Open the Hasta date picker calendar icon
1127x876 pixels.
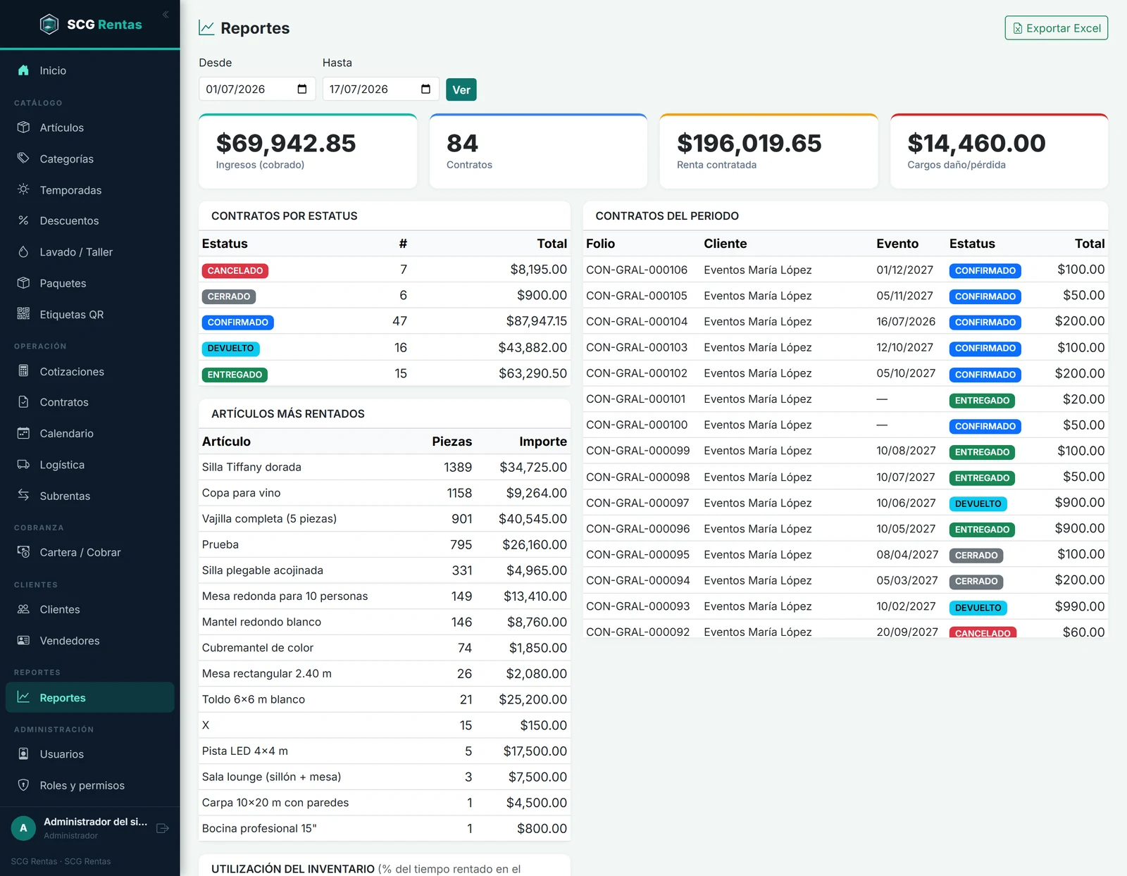click(425, 89)
